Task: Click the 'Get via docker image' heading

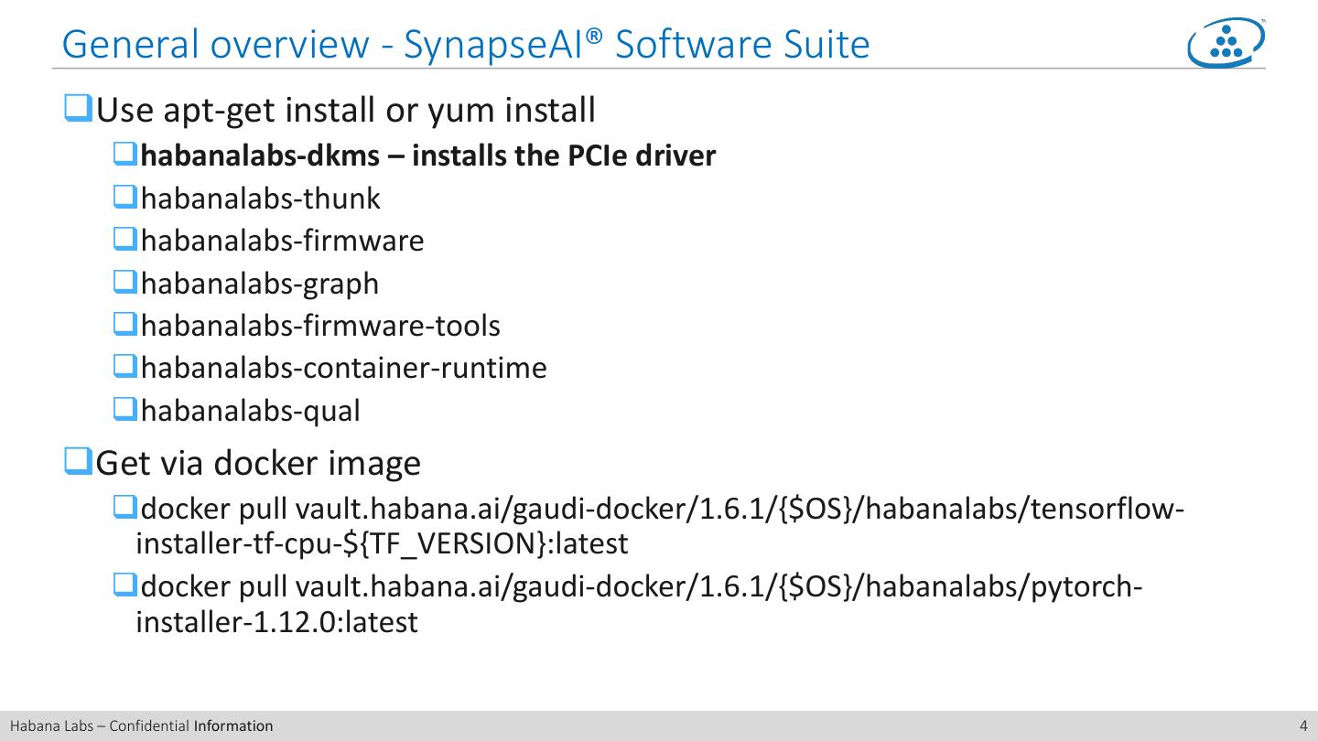Action: pyautogui.click(x=258, y=463)
